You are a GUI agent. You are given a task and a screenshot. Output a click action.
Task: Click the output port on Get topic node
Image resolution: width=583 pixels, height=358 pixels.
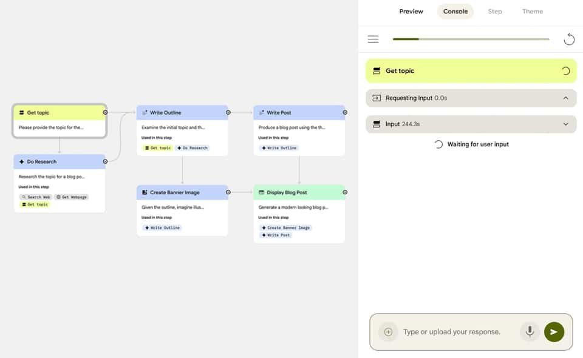(x=105, y=112)
